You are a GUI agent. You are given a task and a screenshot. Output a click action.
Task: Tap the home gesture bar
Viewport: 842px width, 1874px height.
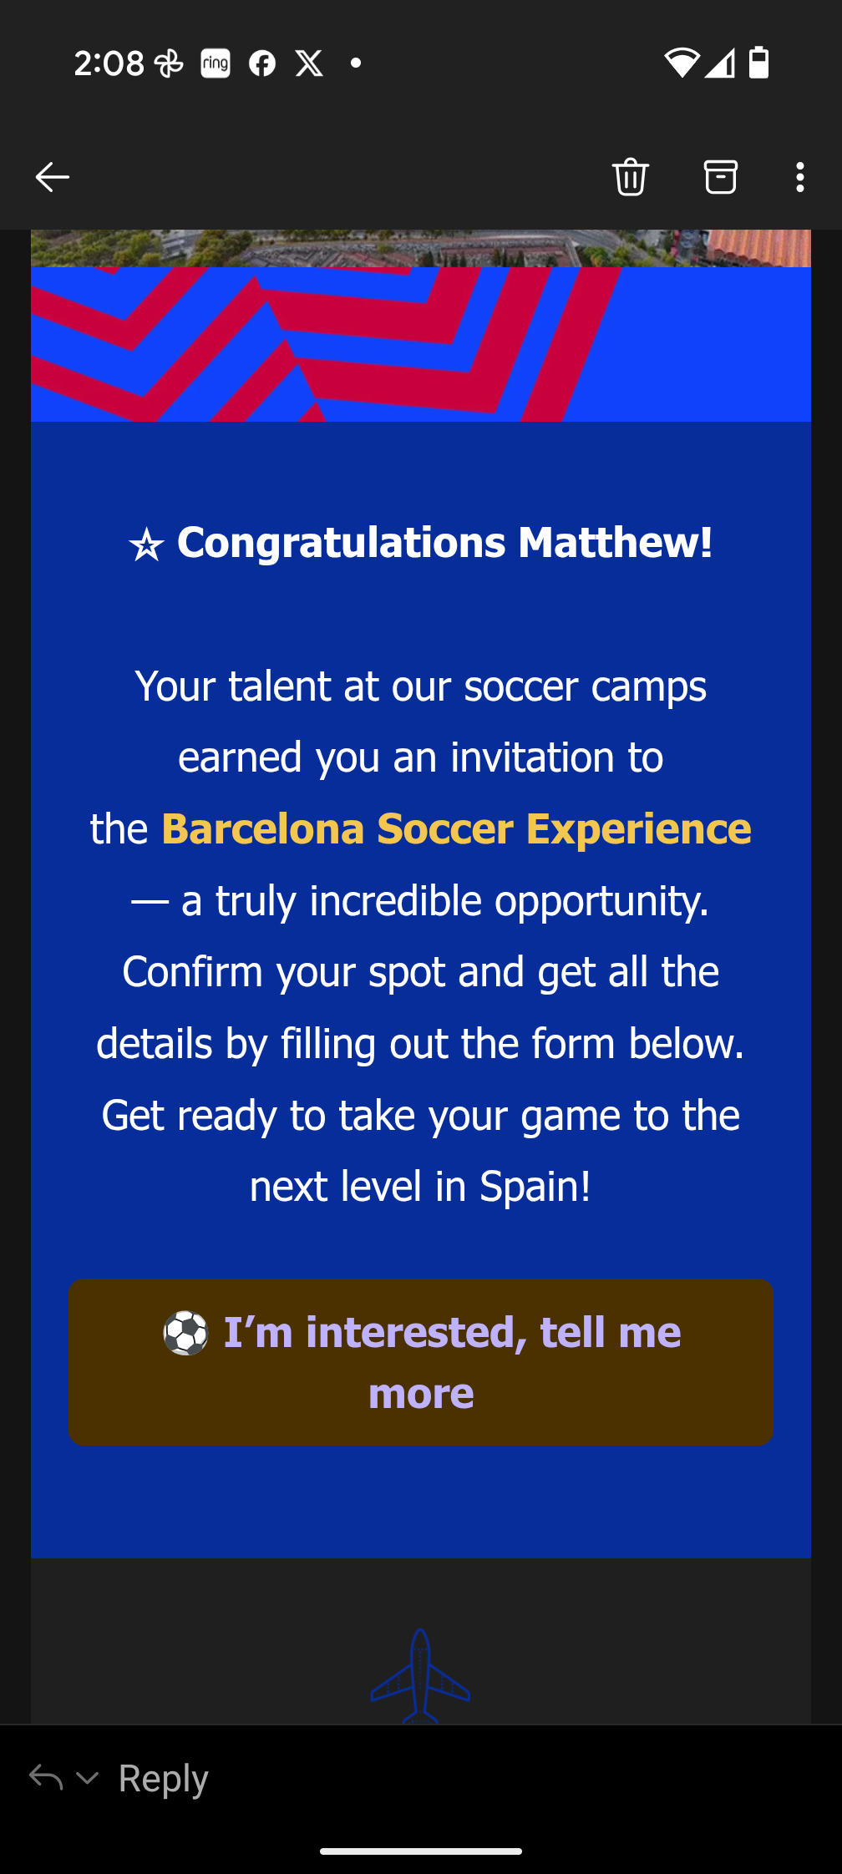420,1851
